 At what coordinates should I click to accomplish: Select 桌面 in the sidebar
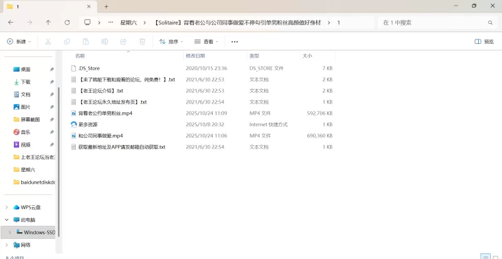click(26, 70)
